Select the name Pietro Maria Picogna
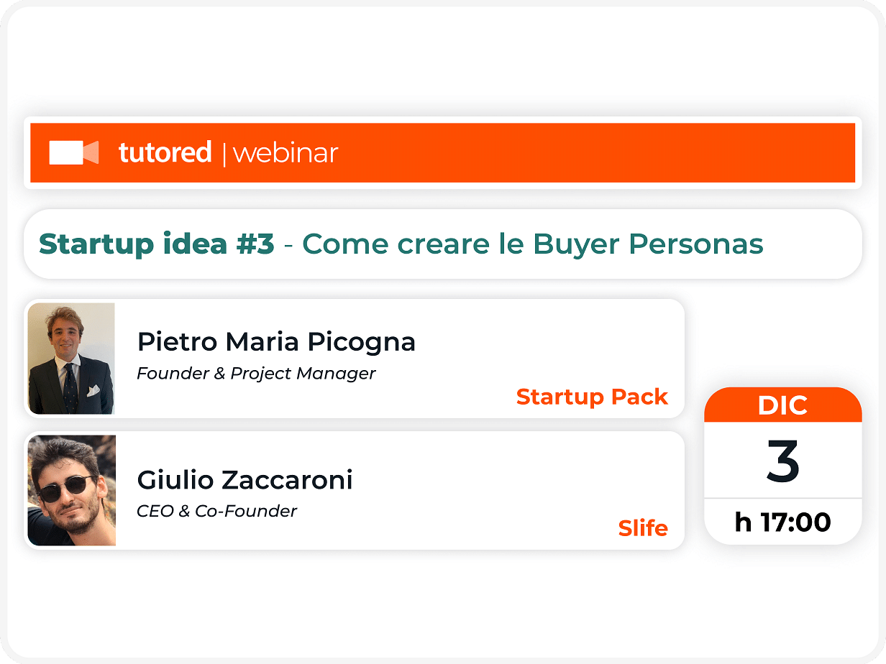Viewport: 886px width, 664px height. [x=276, y=342]
